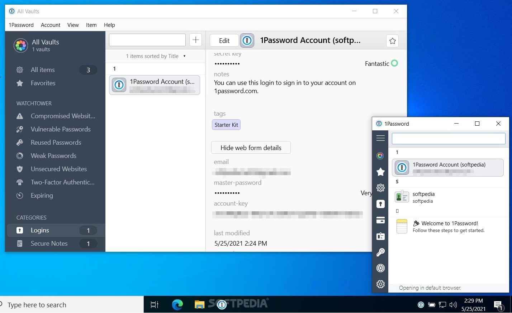The image size is (512, 313).
Task: Click the network icon in system tray
Action: pyautogui.click(x=442, y=305)
